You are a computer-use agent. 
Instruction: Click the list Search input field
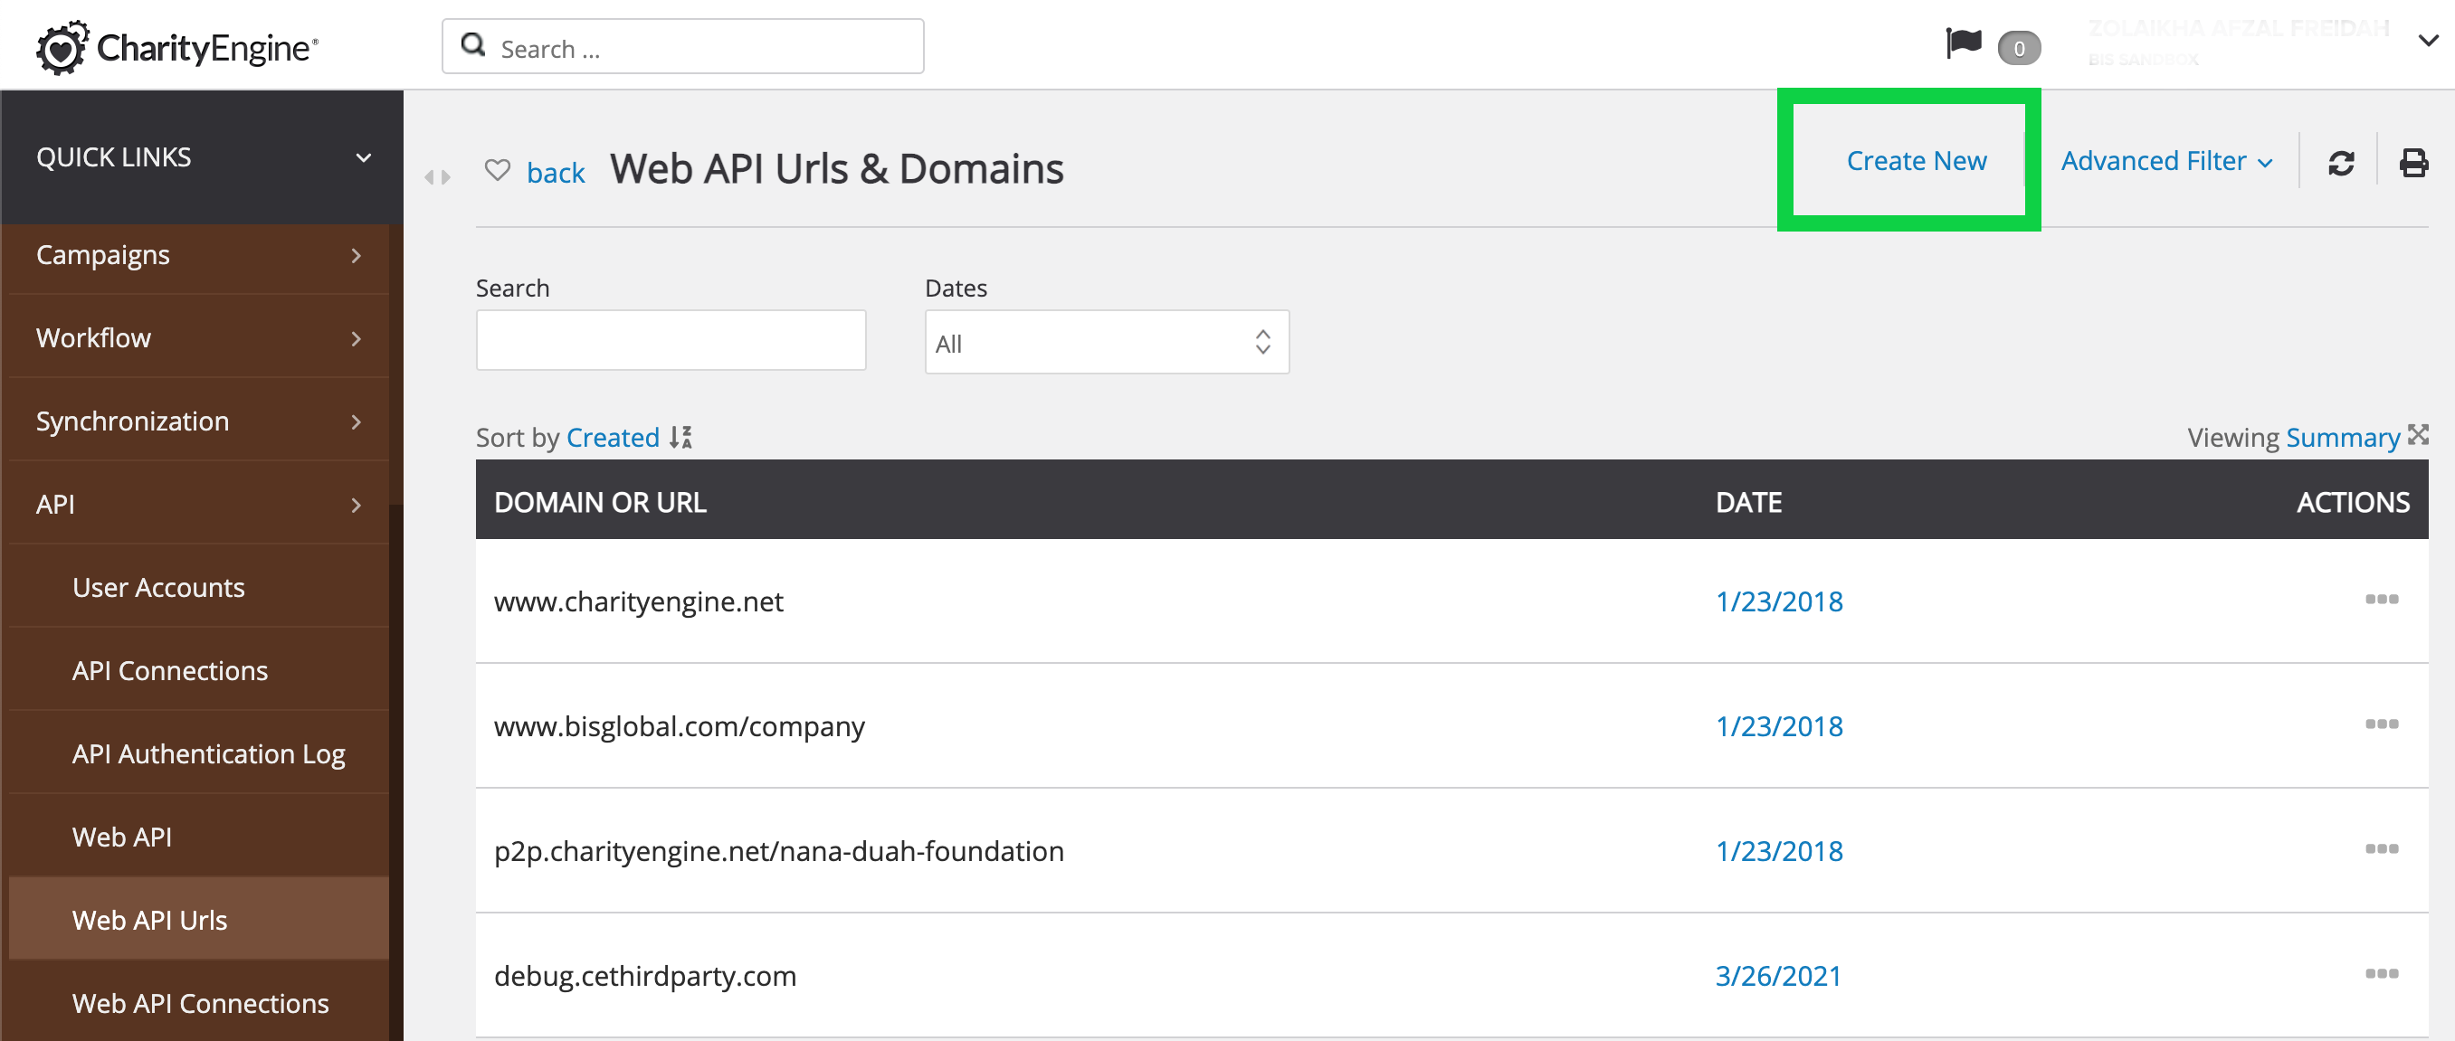coord(671,340)
